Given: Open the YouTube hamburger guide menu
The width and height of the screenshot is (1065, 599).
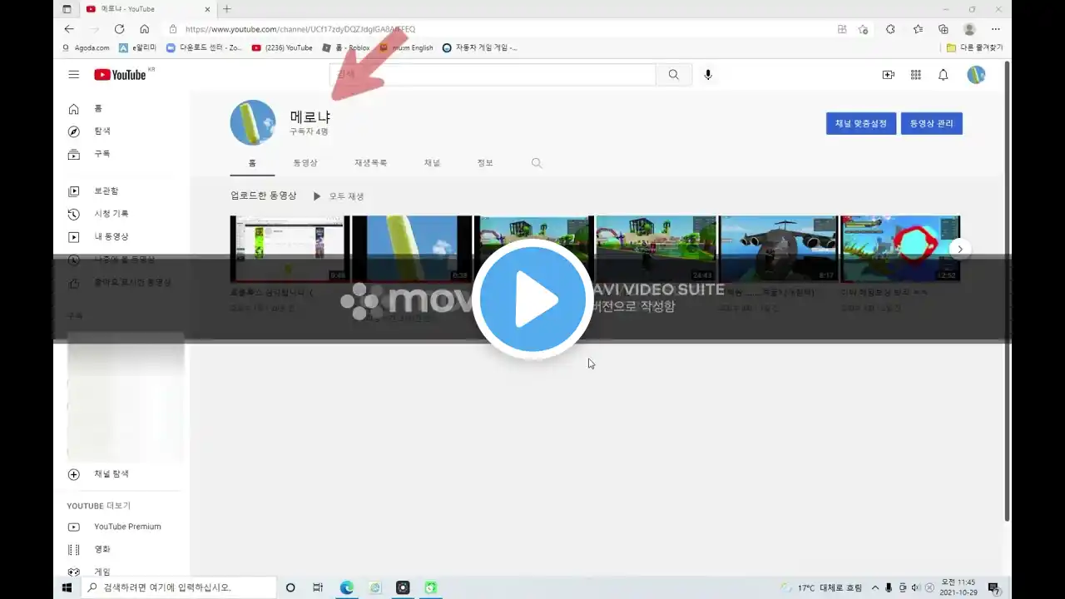Looking at the screenshot, I should tap(74, 75).
